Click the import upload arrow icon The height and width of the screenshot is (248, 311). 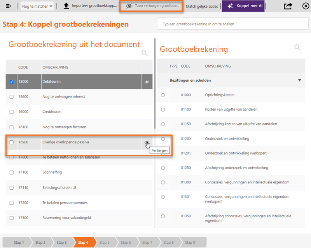66,6
